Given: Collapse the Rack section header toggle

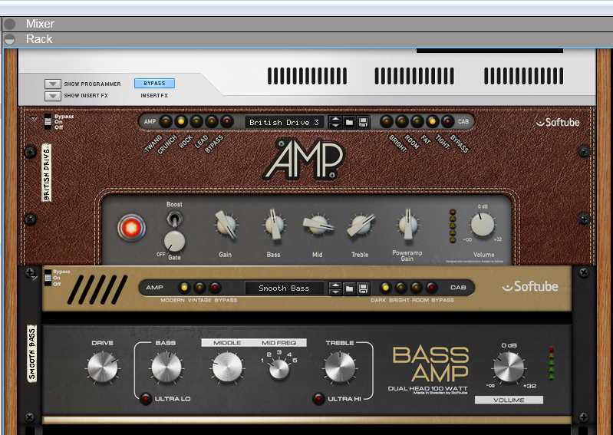Looking at the screenshot, I should [10, 39].
